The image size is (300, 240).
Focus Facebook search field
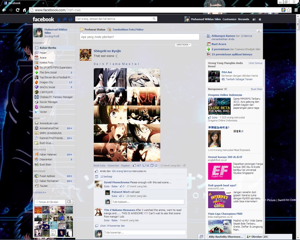pyautogui.click(x=113, y=19)
